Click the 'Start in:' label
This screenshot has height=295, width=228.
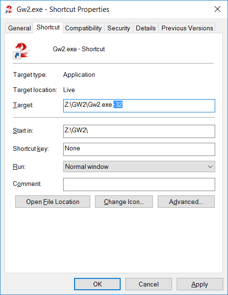pos(23,130)
